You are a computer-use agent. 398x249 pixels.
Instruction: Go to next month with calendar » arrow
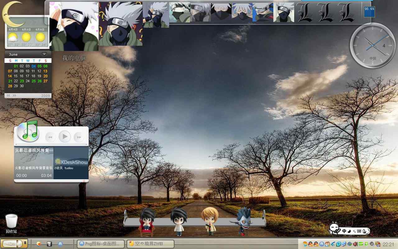[x=14, y=96]
